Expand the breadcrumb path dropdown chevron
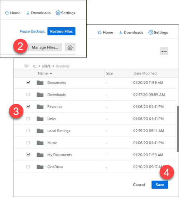179x197 pixels. pos(26,66)
